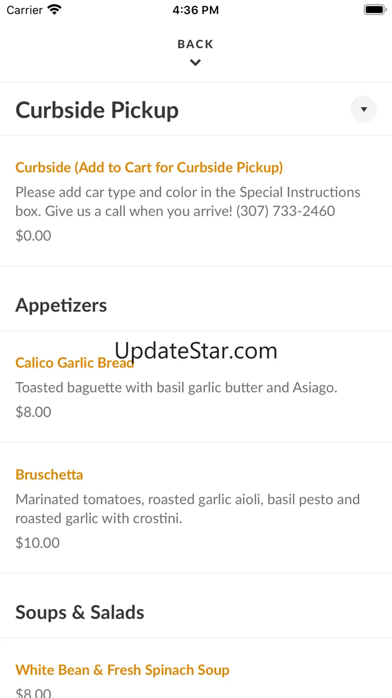Tap the toasted baguette description

[176, 387]
